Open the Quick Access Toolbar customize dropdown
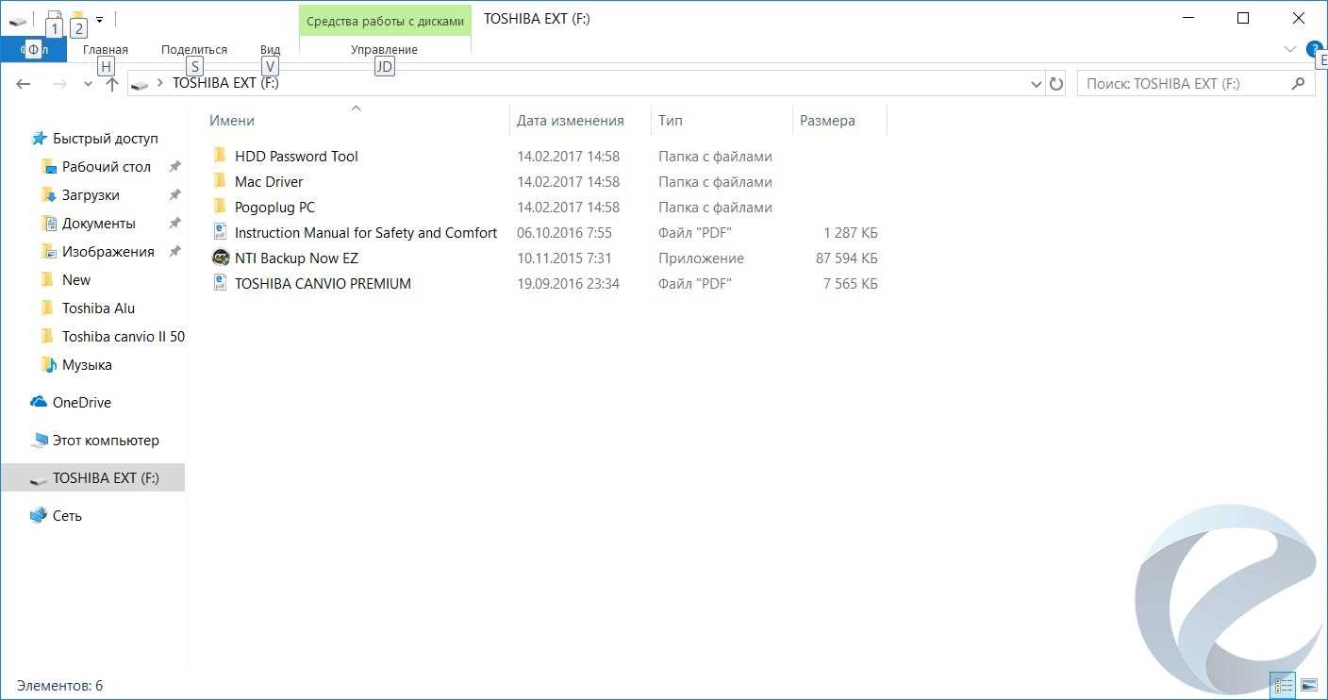 click(99, 19)
